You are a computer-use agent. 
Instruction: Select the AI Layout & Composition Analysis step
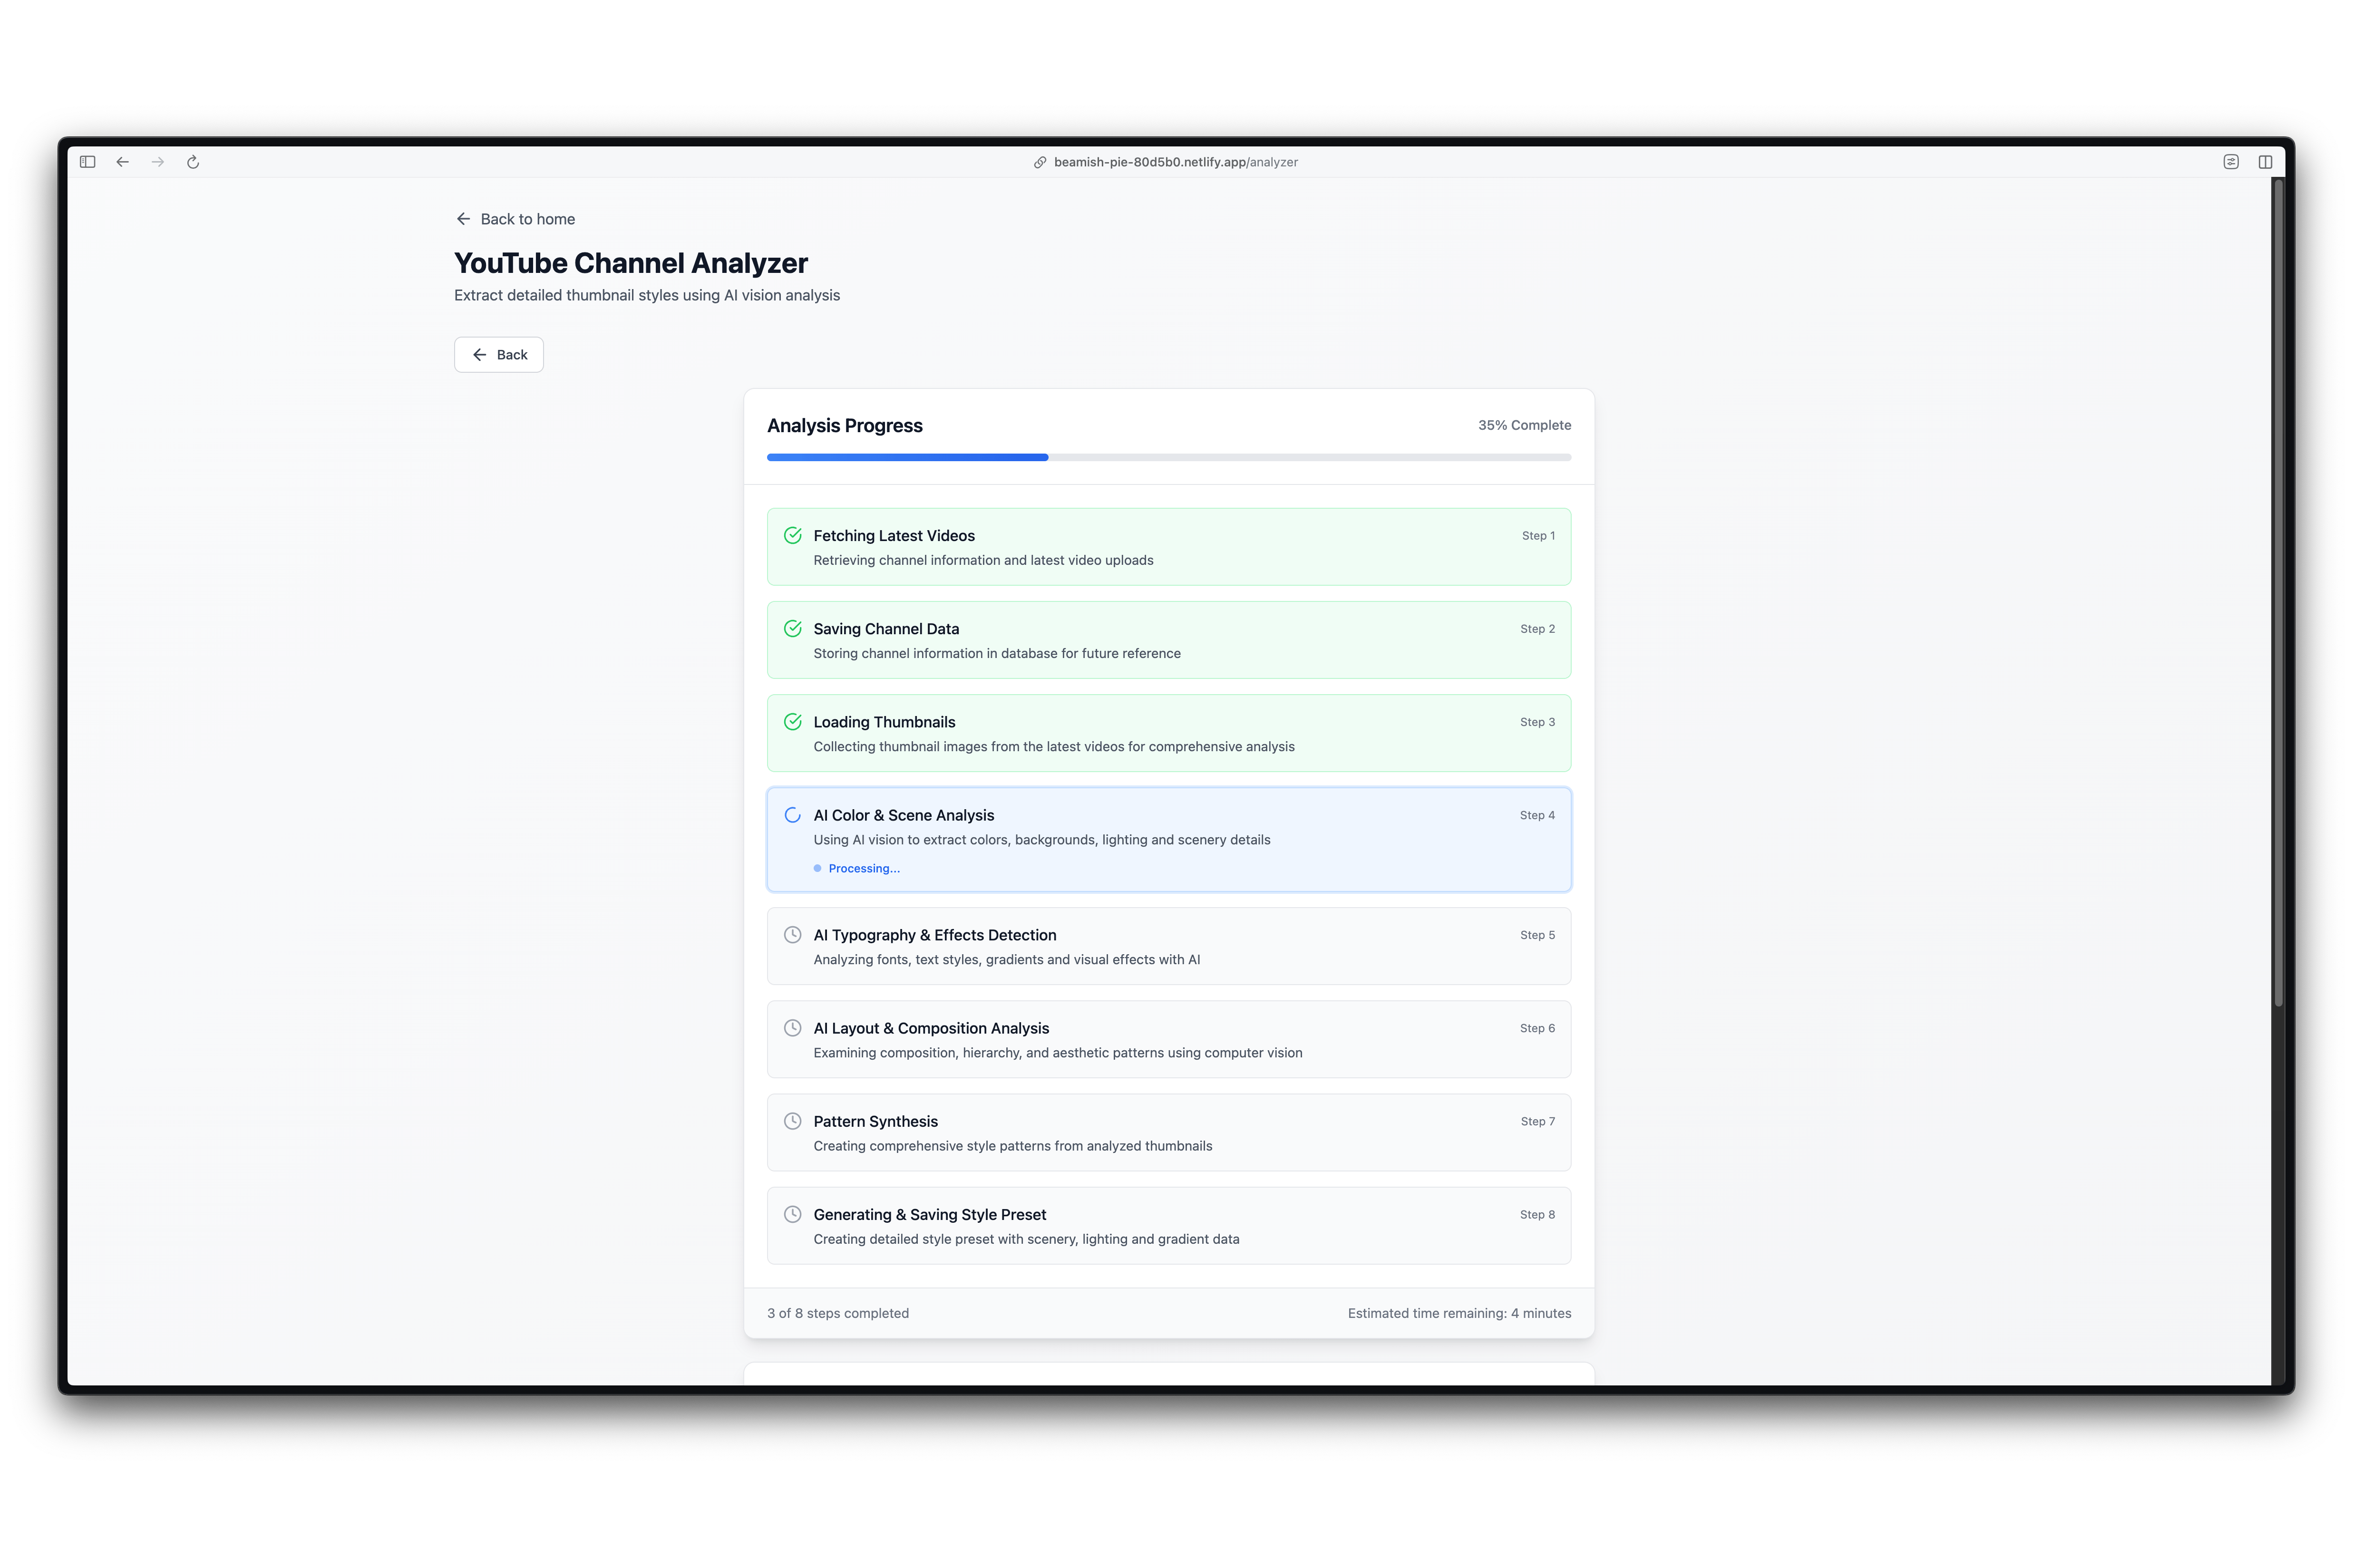click(x=1168, y=1039)
